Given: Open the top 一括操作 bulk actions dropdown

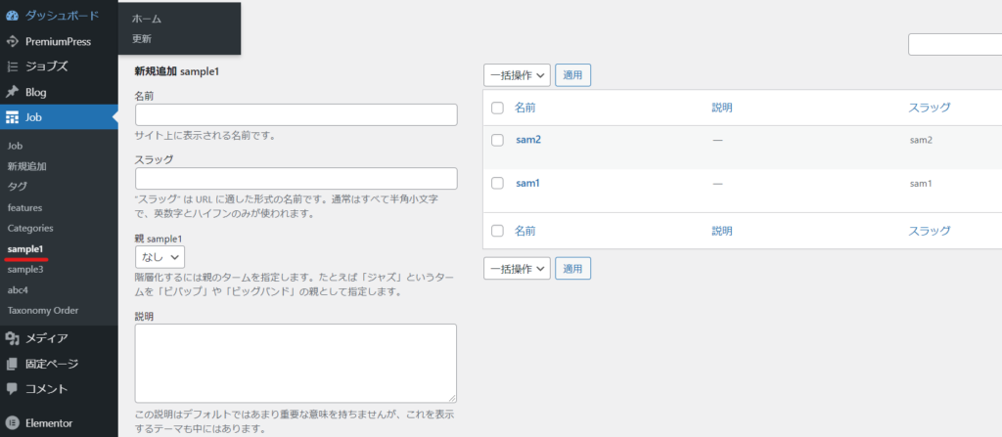Looking at the screenshot, I should click(x=517, y=74).
